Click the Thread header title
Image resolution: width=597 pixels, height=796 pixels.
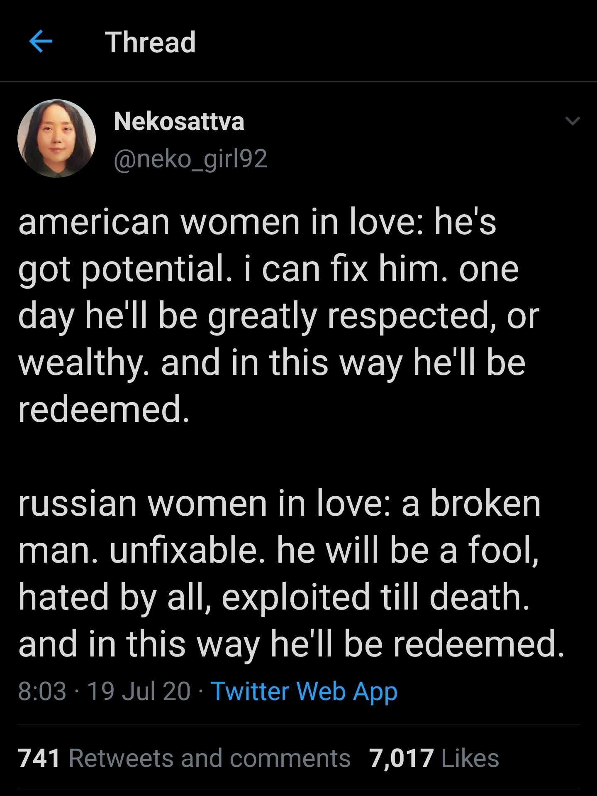(x=150, y=42)
